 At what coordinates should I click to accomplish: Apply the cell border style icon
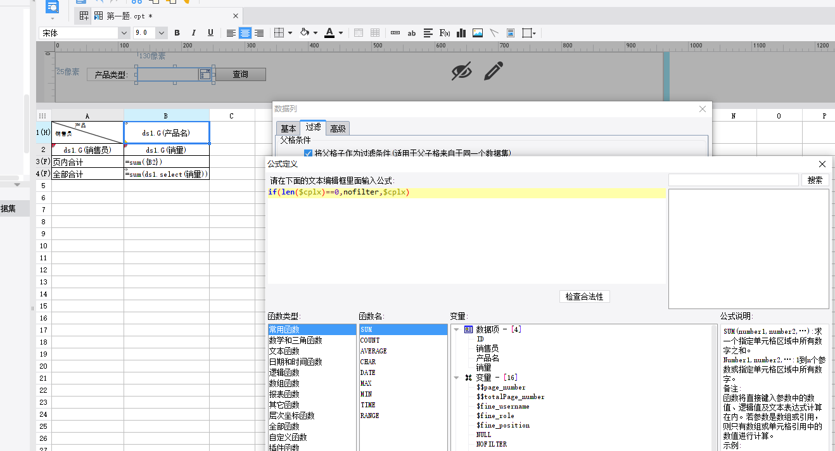click(x=277, y=33)
